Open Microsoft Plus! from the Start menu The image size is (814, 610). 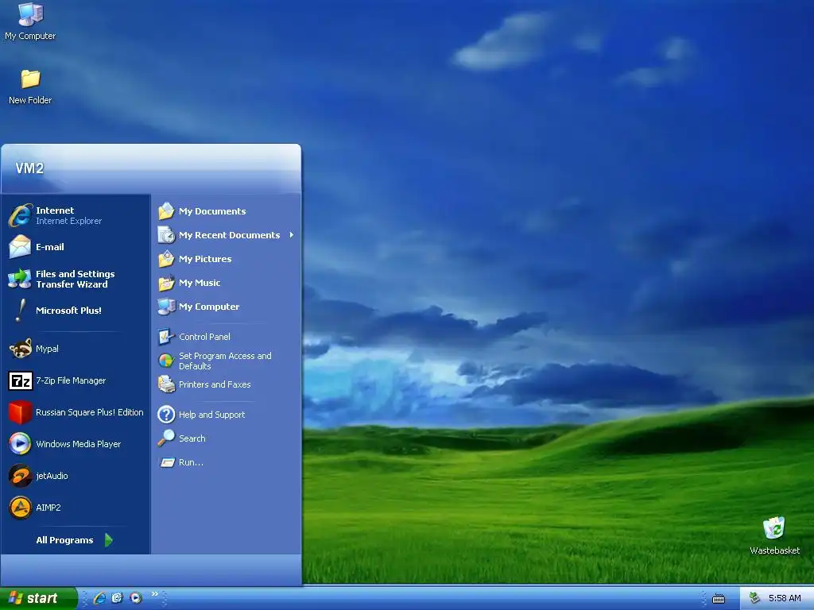click(76, 311)
